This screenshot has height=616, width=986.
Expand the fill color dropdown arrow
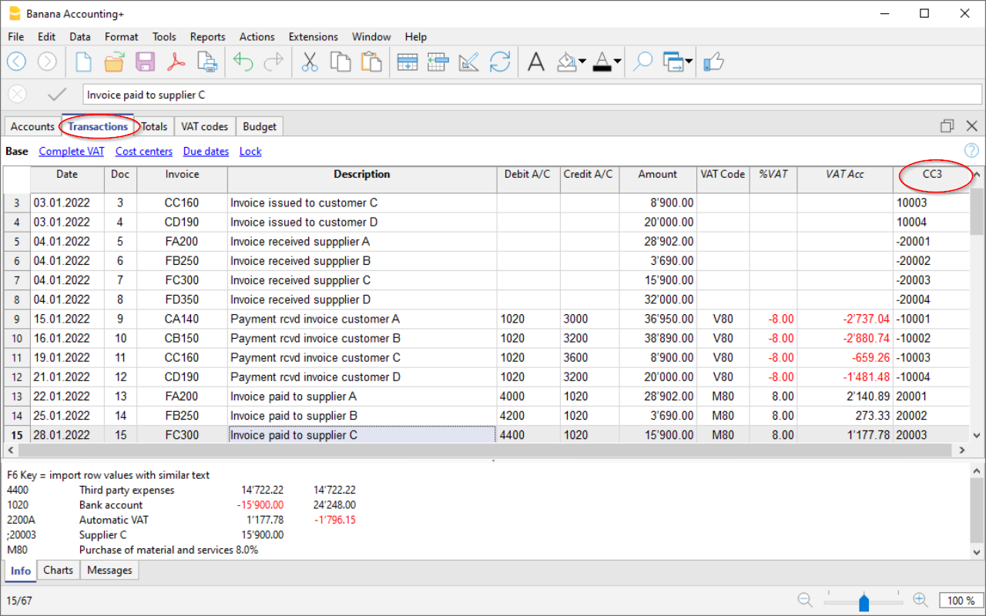click(582, 62)
